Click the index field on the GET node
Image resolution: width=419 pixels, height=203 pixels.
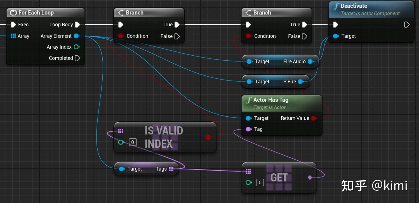pos(260,182)
